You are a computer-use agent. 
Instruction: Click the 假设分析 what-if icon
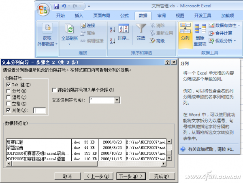(x=211, y=41)
